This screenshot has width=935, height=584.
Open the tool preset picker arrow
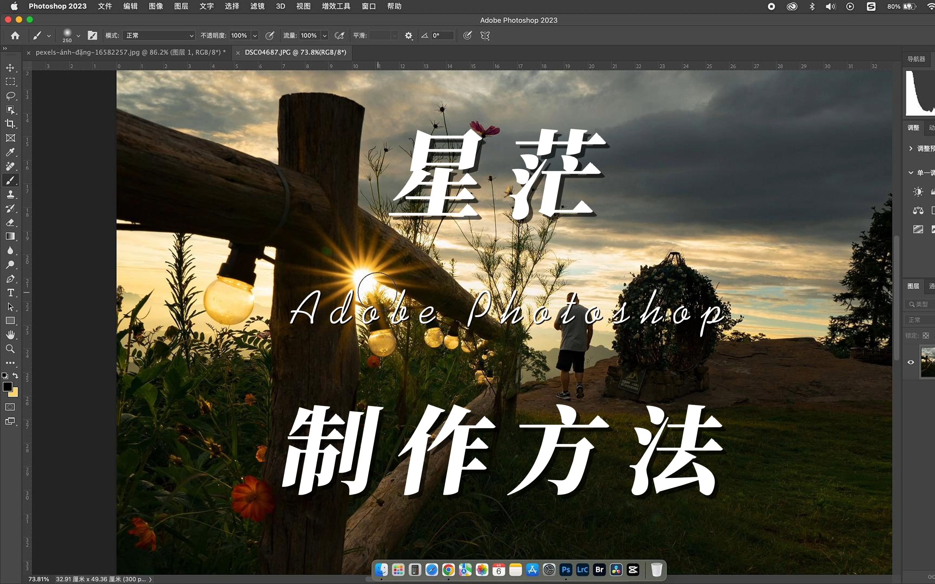pos(49,35)
